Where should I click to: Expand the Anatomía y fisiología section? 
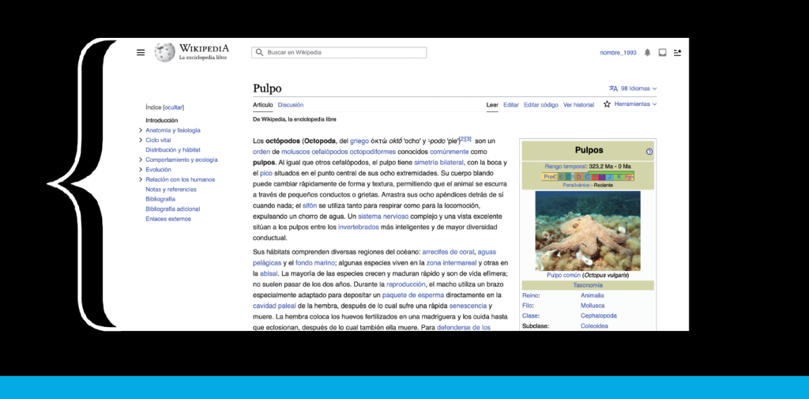tap(141, 130)
